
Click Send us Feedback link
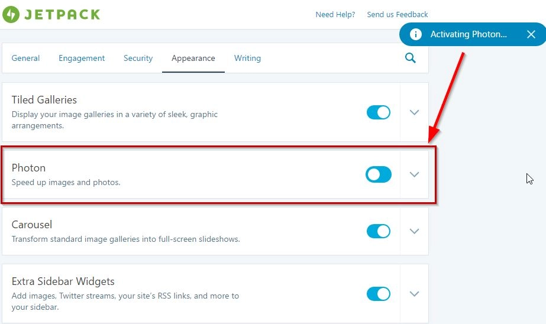tap(398, 15)
